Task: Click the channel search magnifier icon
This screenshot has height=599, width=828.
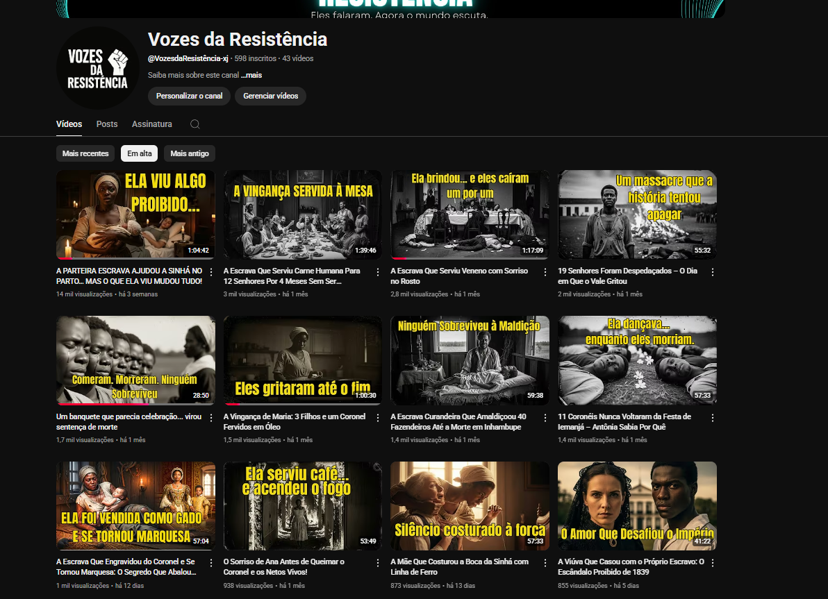Action: click(x=195, y=124)
